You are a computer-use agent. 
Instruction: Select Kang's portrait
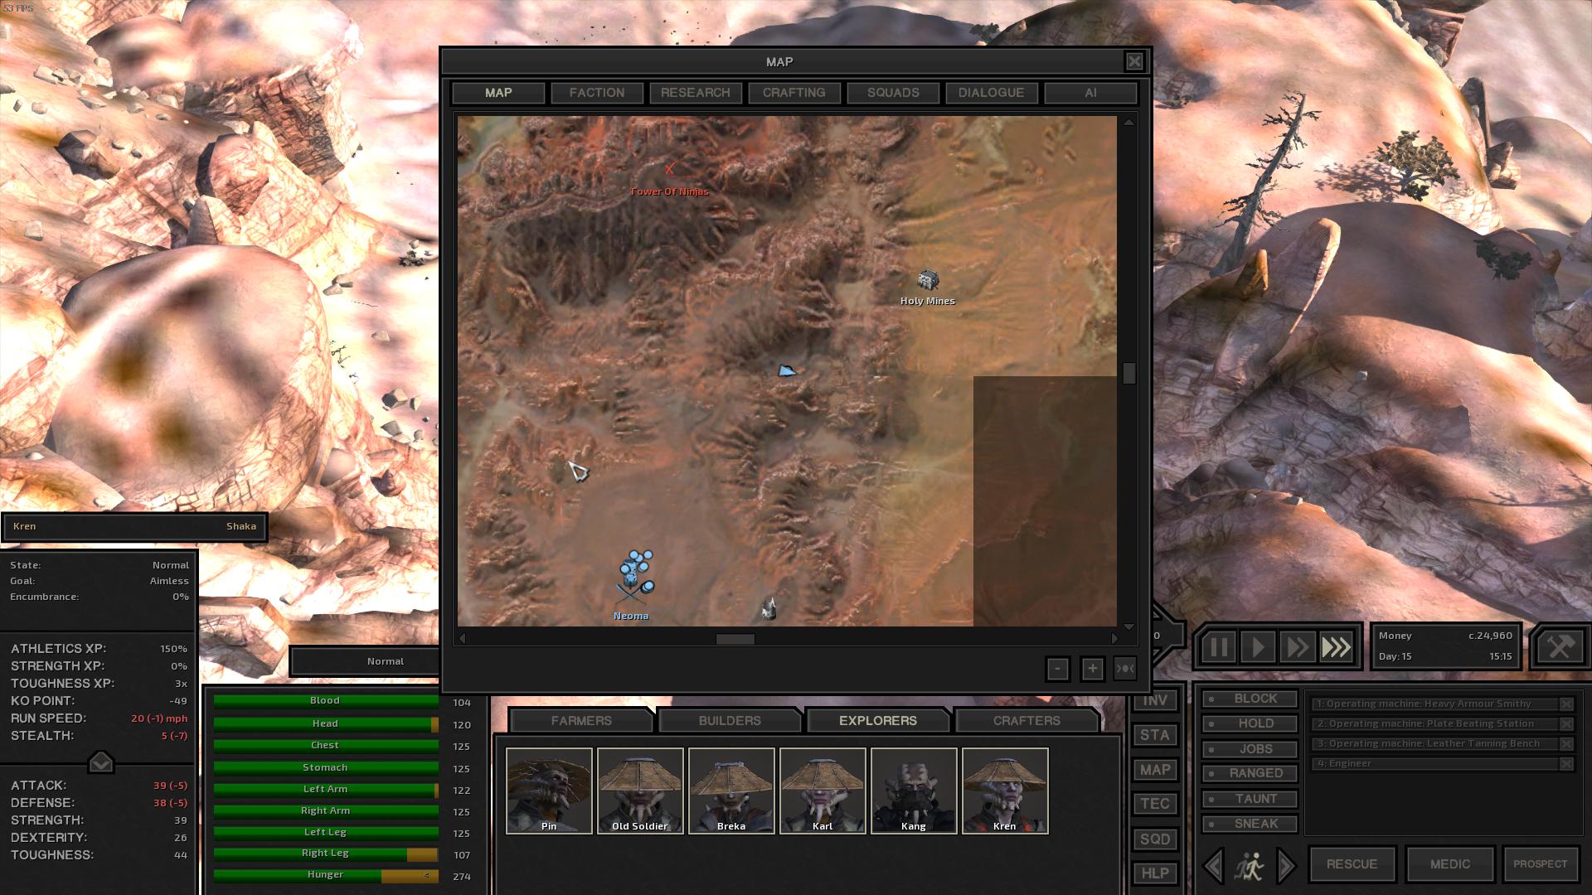[914, 791]
